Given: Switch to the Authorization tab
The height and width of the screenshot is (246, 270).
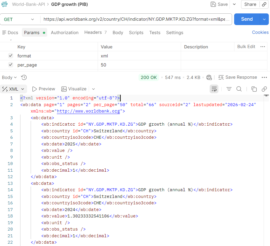Looking at the screenshot, I should [x=64, y=33].
